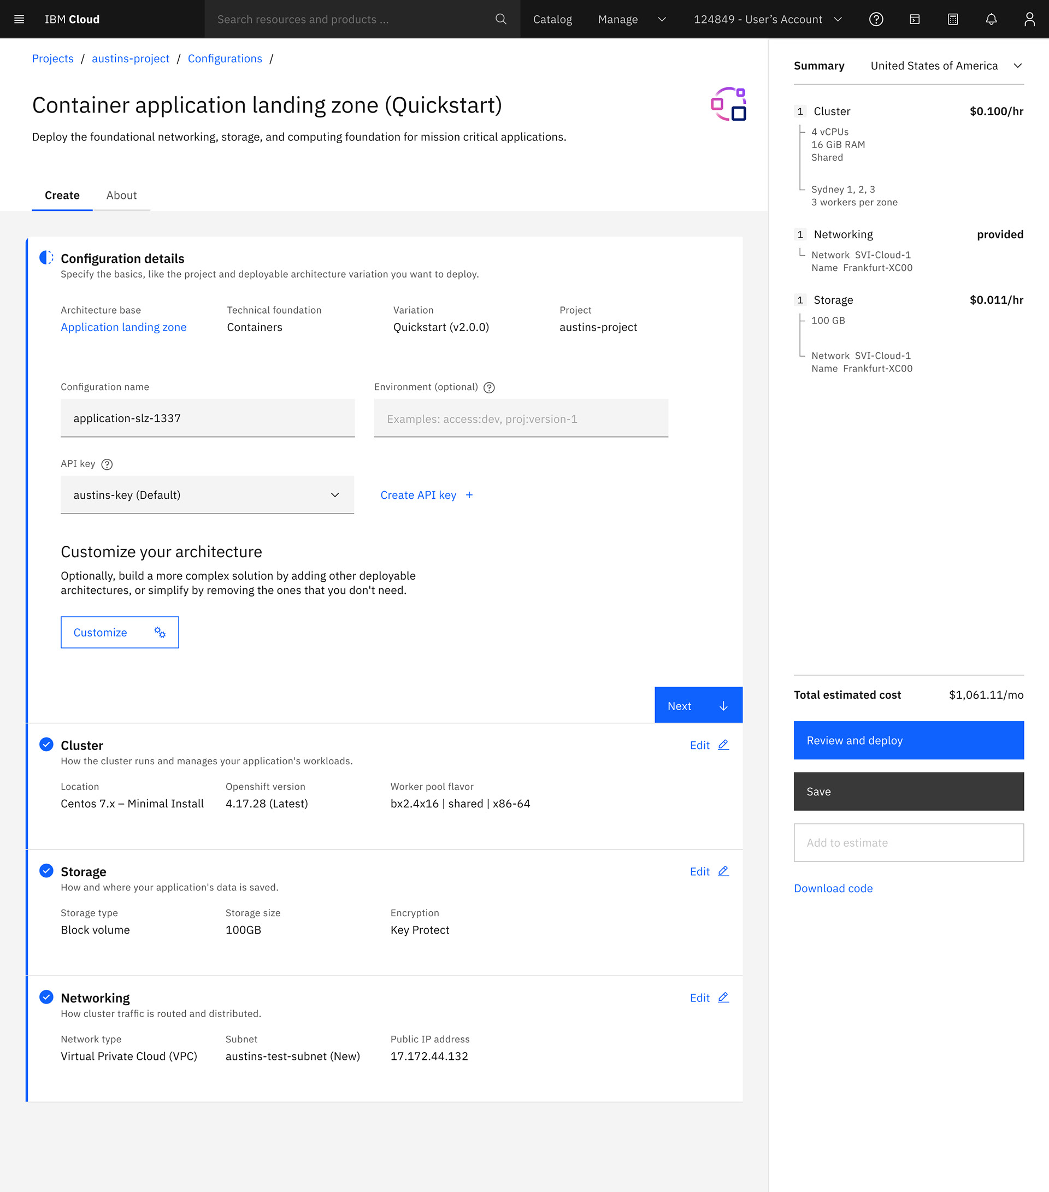Switch to the About tab
The image size is (1049, 1192).
[121, 196]
